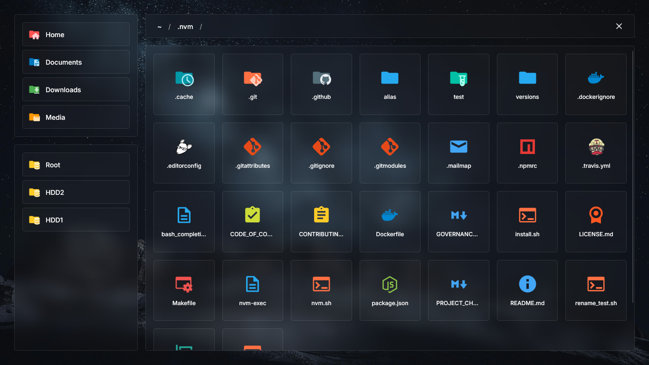Click the .travis.yml file name label
Screen dimensions: 649x365
[596, 166]
